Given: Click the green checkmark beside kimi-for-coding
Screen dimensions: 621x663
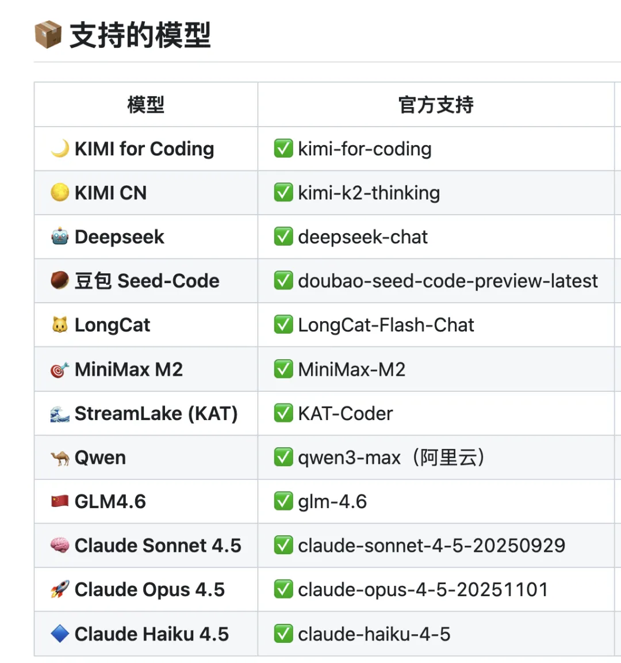Looking at the screenshot, I should (283, 148).
